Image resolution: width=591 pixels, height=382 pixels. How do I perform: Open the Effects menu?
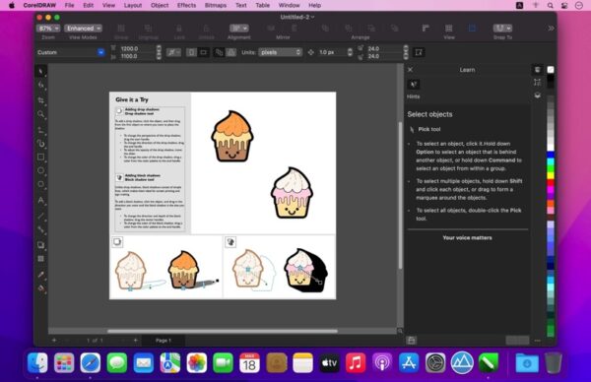point(186,5)
